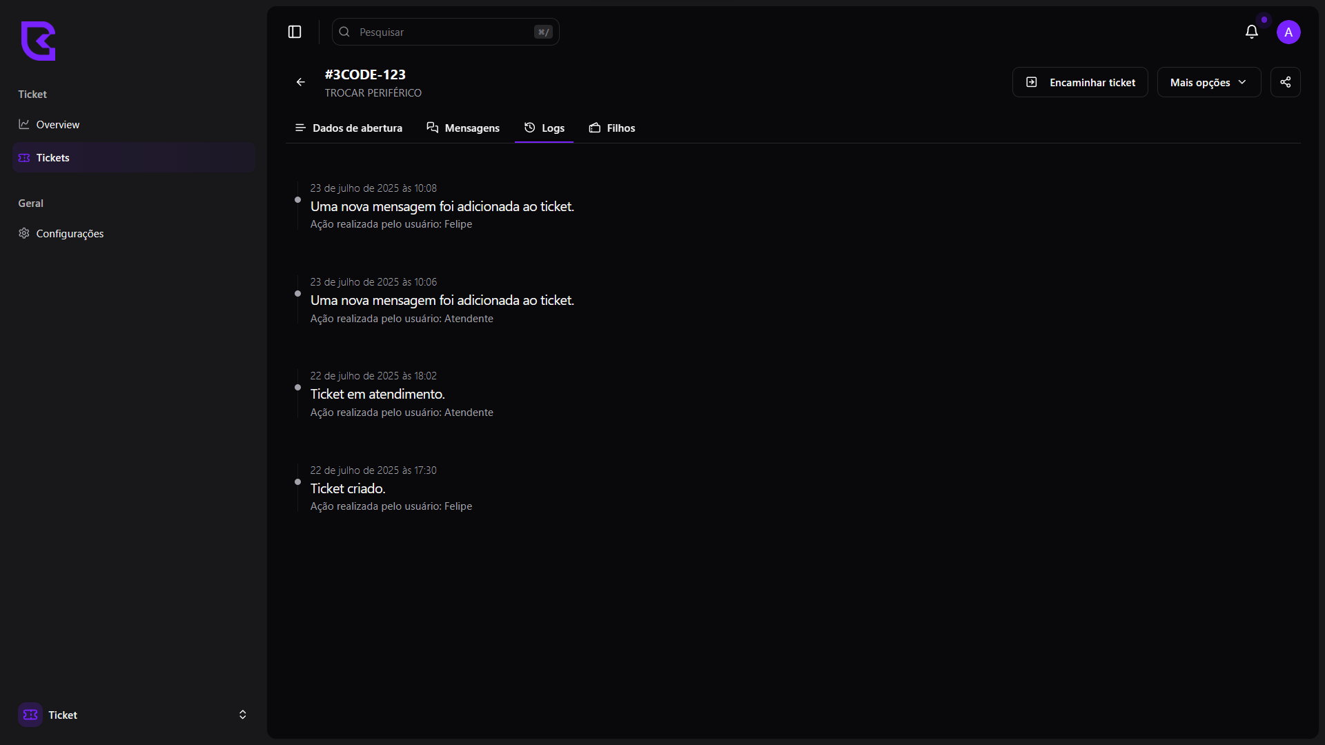
Task: Click the Encaminhar ticket button
Action: pos(1079,82)
